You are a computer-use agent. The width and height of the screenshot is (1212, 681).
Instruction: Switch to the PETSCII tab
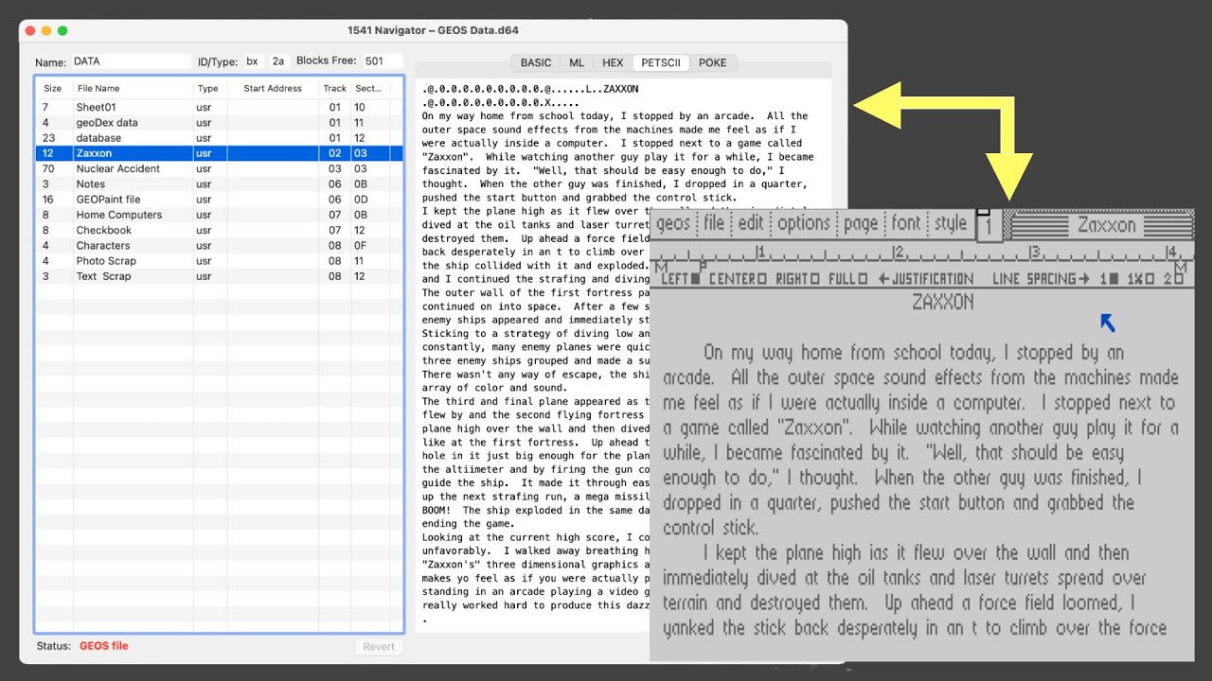(x=661, y=62)
